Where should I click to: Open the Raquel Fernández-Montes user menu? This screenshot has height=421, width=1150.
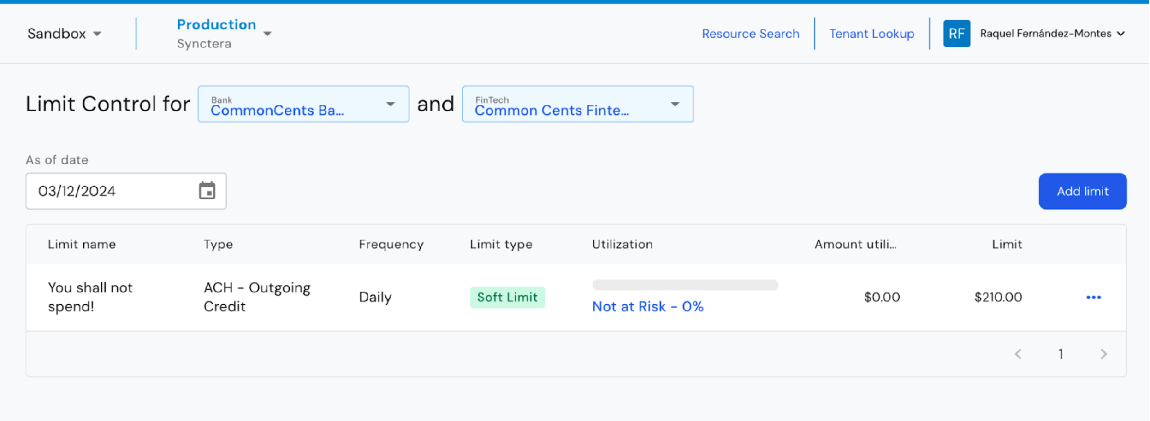[x=1052, y=34]
